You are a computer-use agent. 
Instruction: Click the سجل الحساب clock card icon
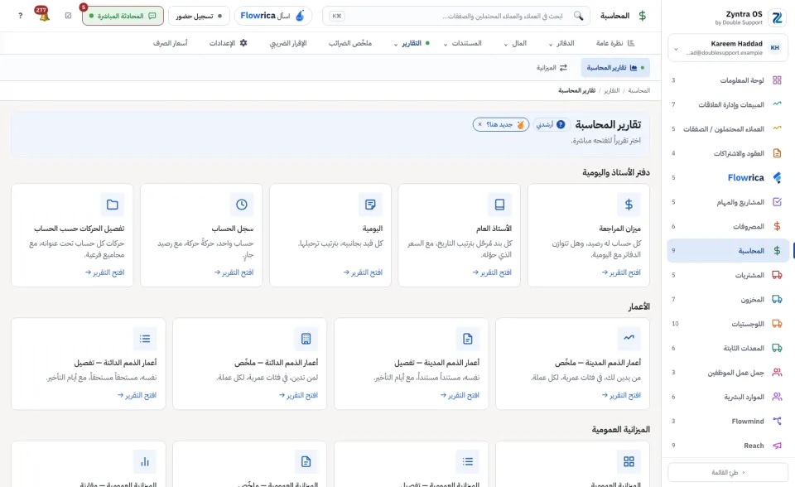point(241,205)
